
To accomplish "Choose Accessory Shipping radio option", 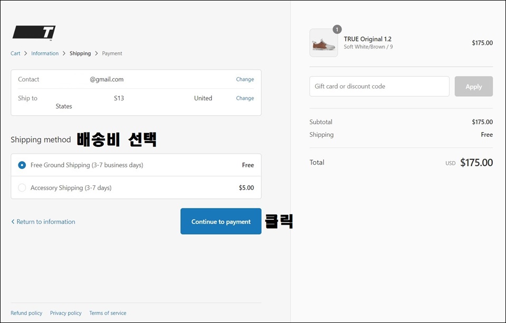I will (22, 188).
